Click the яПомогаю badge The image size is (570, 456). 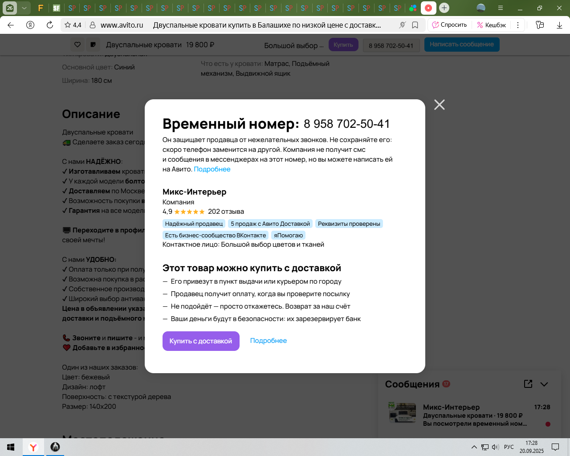(x=288, y=235)
